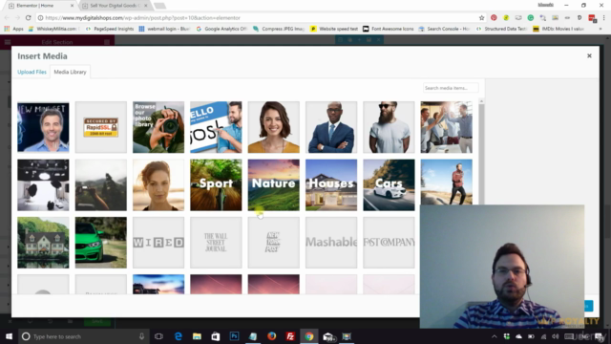This screenshot has width=611, height=344.
Task: Launch Microsoft Edge from the taskbar
Action: (x=179, y=336)
